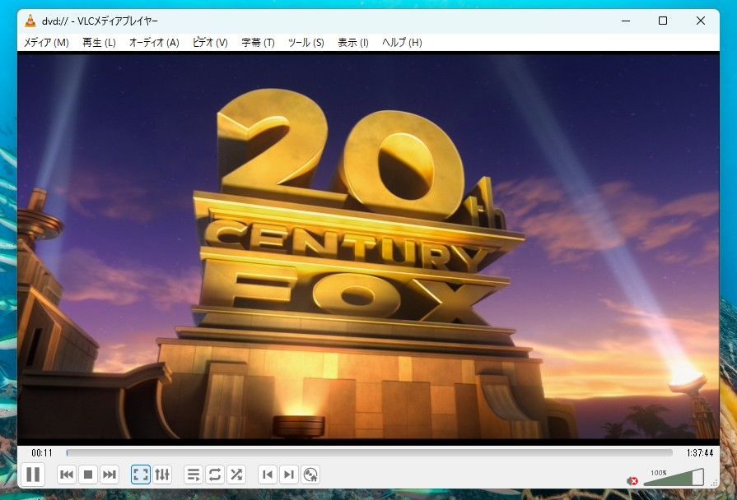Go to the previous DVD title
737x500 pixels.
(267, 475)
